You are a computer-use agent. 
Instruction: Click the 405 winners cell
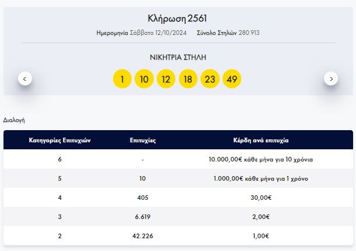point(143,198)
